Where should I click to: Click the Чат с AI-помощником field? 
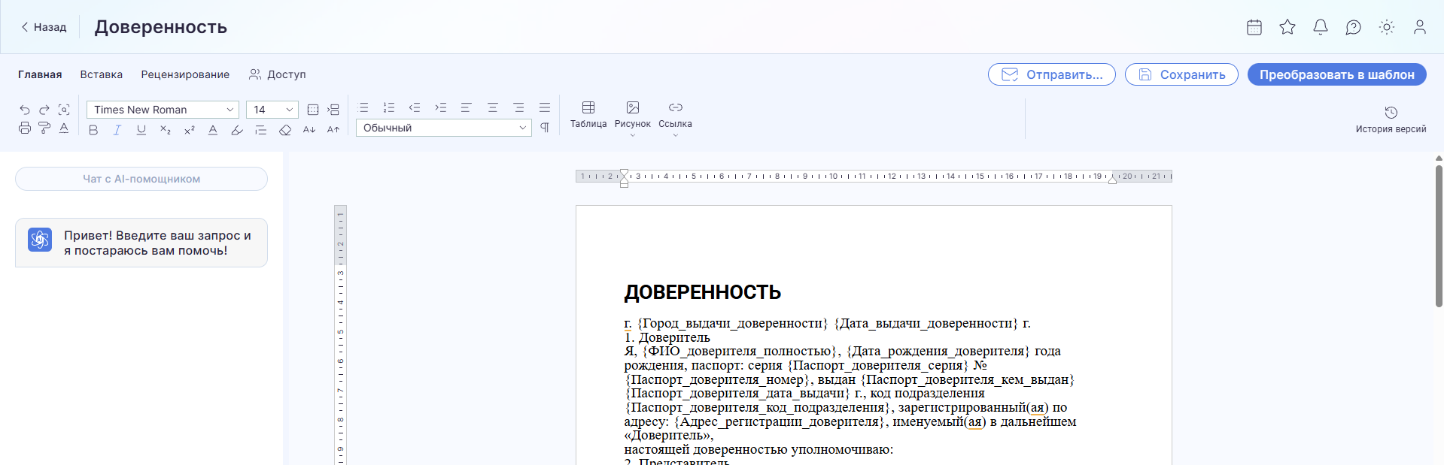pyautogui.click(x=141, y=179)
